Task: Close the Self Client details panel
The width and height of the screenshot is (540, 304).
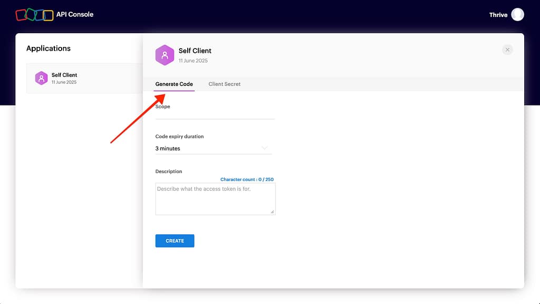Action: coord(507,50)
